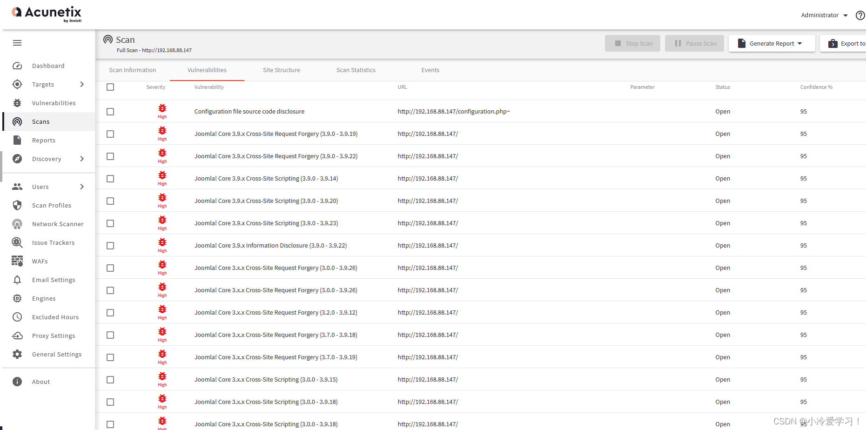Open the configuration.php~ URL link

tap(454, 112)
